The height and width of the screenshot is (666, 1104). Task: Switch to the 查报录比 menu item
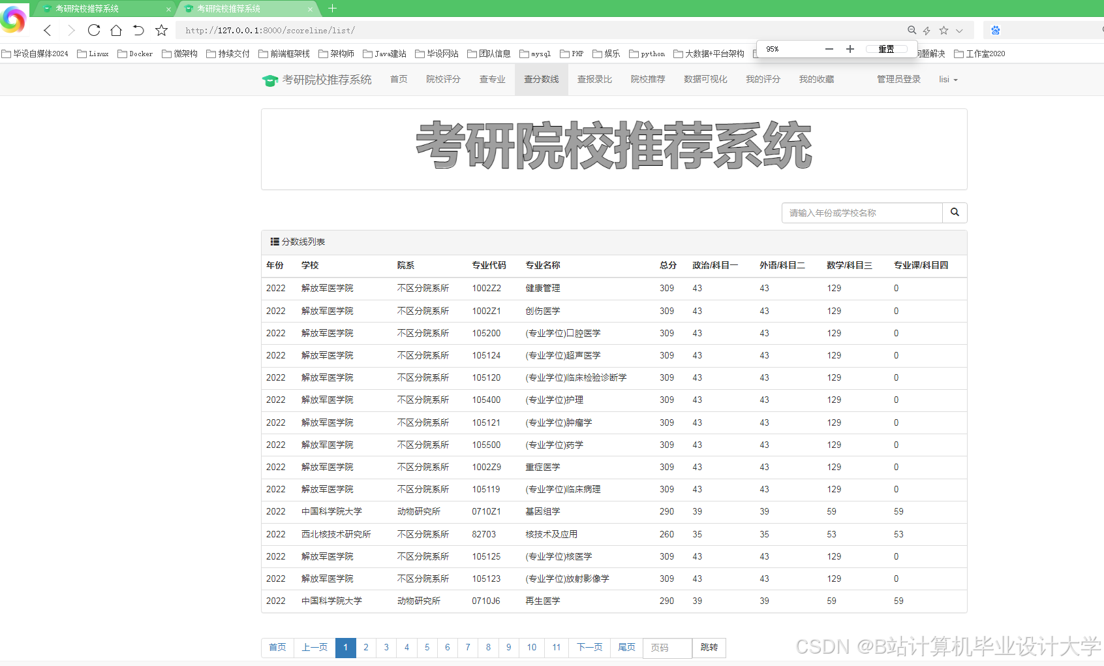(594, 79)
